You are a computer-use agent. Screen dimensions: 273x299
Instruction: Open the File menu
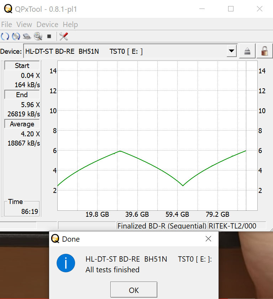pyautogui.click(x=7, y=25)
